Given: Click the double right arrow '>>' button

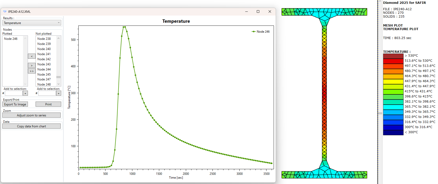Looking at the screenshot, I should click(31, 71).
